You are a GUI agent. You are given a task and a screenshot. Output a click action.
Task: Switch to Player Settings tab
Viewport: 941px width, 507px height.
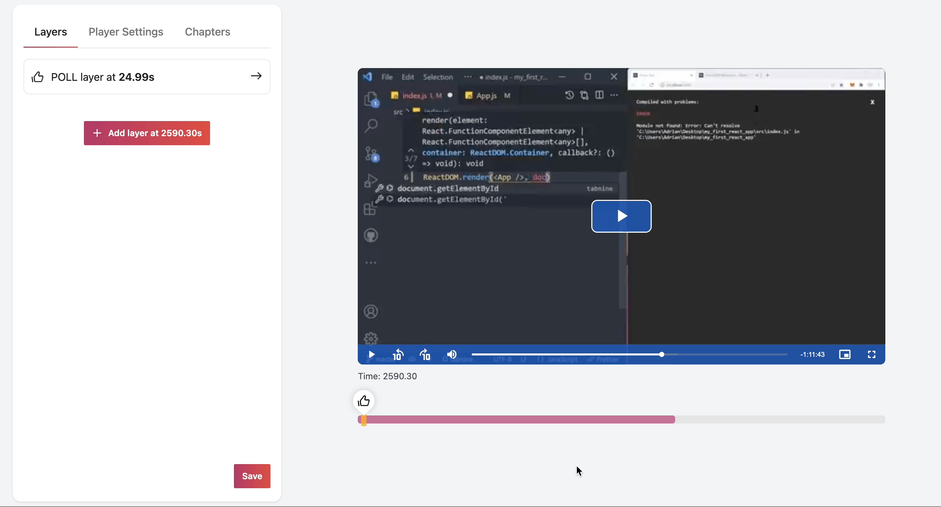coord(126,32)
